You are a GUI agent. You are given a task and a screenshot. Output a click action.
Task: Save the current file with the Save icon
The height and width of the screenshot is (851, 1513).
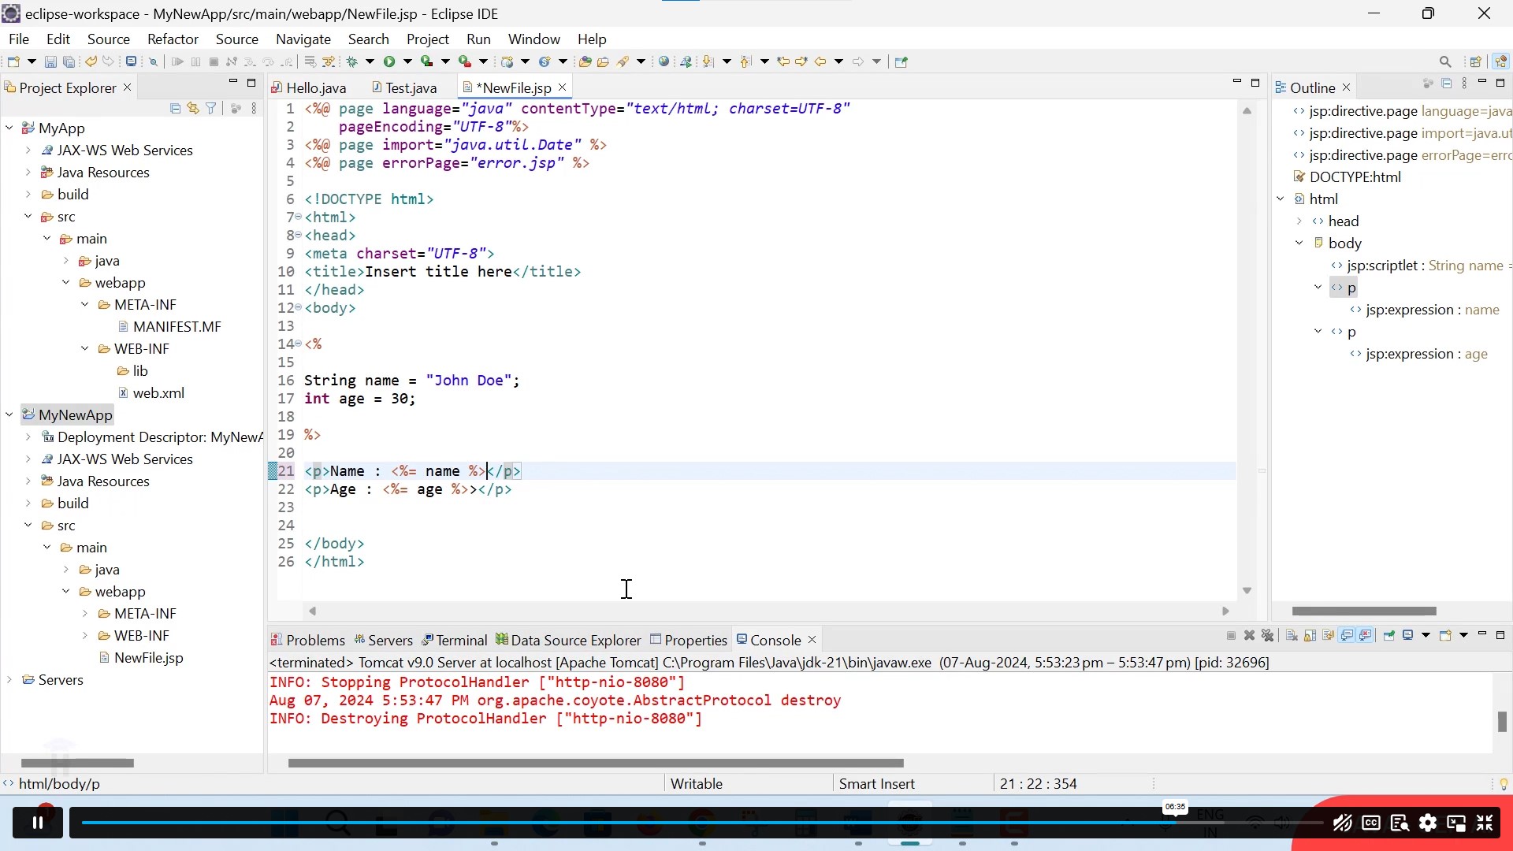50,61
